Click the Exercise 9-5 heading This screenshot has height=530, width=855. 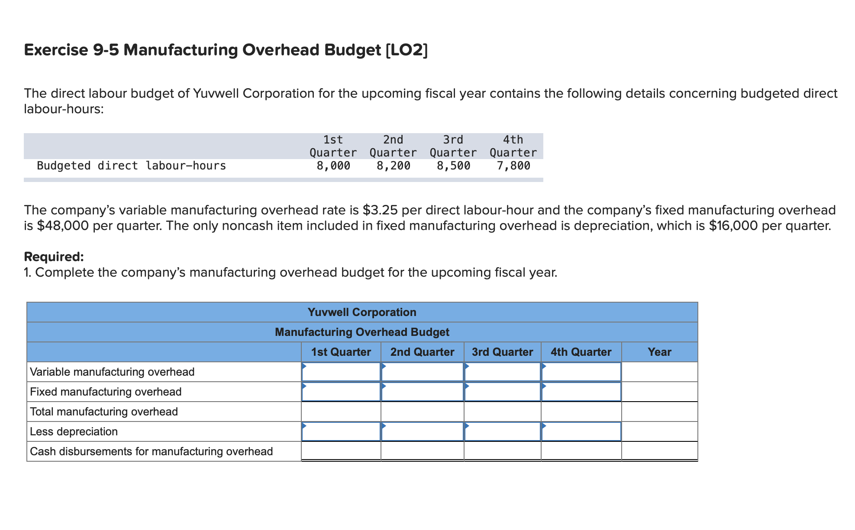click(x=226, y=50)
